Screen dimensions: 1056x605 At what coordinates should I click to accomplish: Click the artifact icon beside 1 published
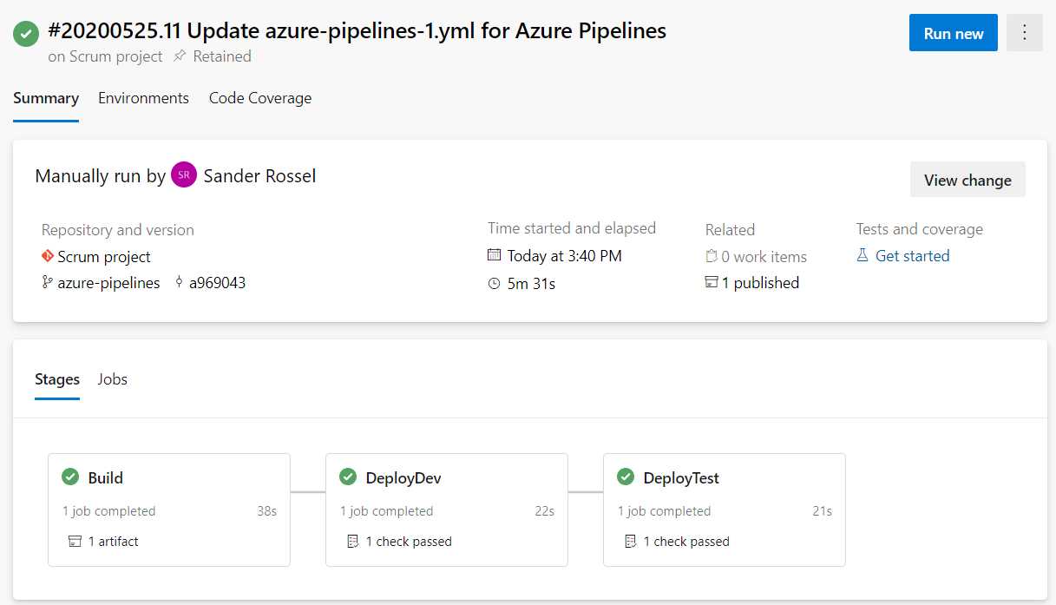pos(712,283)
